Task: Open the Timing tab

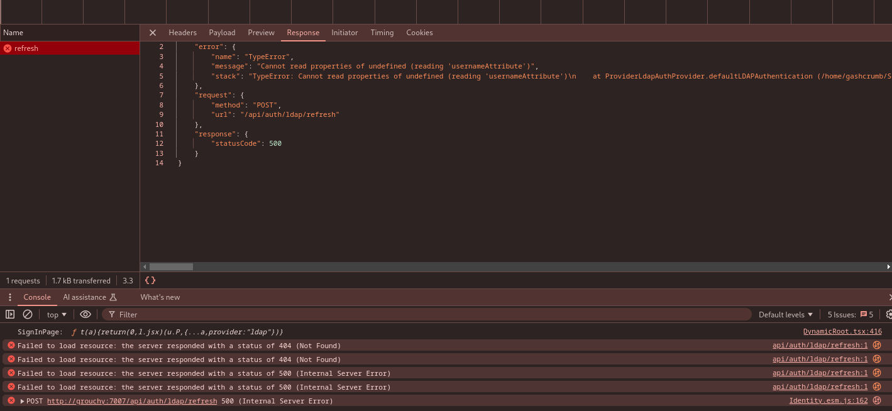Action: (382, 33)
